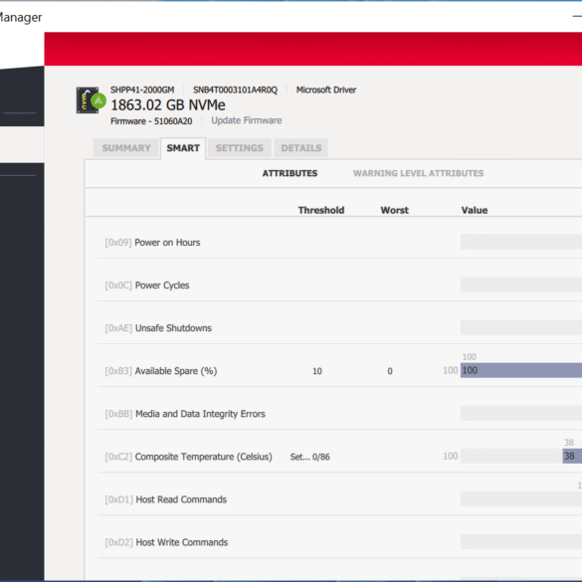Click the NVMe drive icon
Viewport: 582px width, 582px height.
click(91, 100)
